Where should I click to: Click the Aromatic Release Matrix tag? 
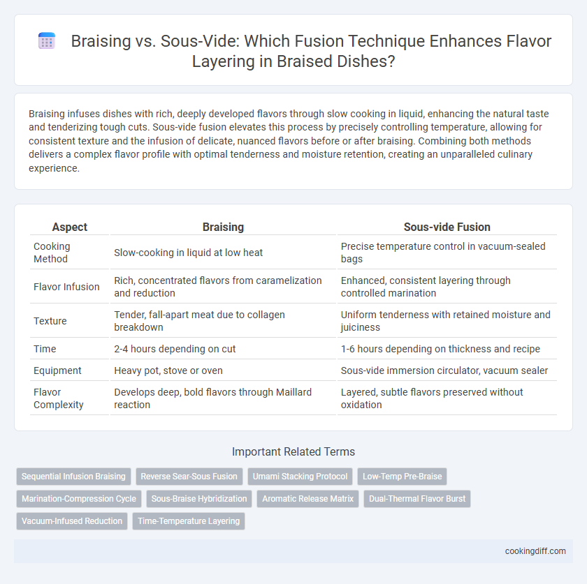tap(307, 499)
